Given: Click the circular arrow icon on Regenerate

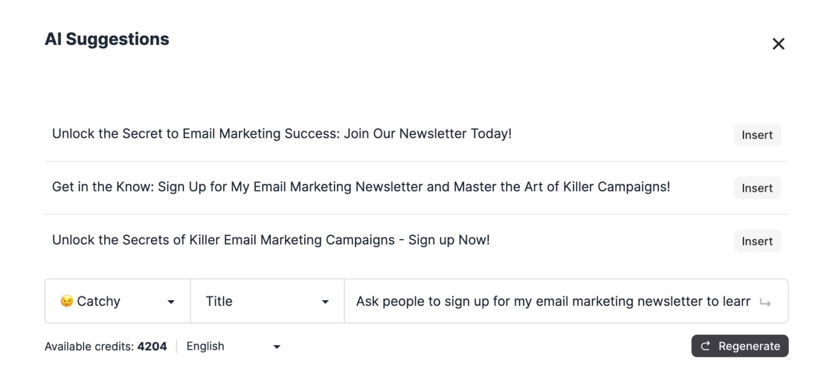Looking at the screenshot, I should (x=705, y=346).
